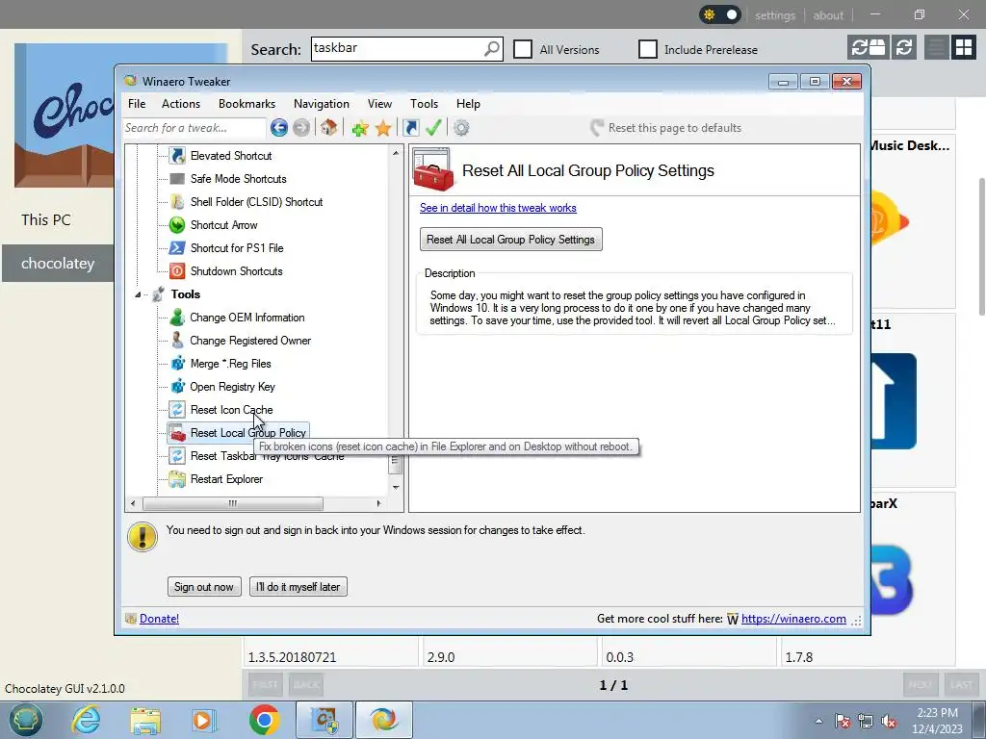The image size is (986, 739).
Task: Open Merge *.Reg Files tool
Action: 230,364
